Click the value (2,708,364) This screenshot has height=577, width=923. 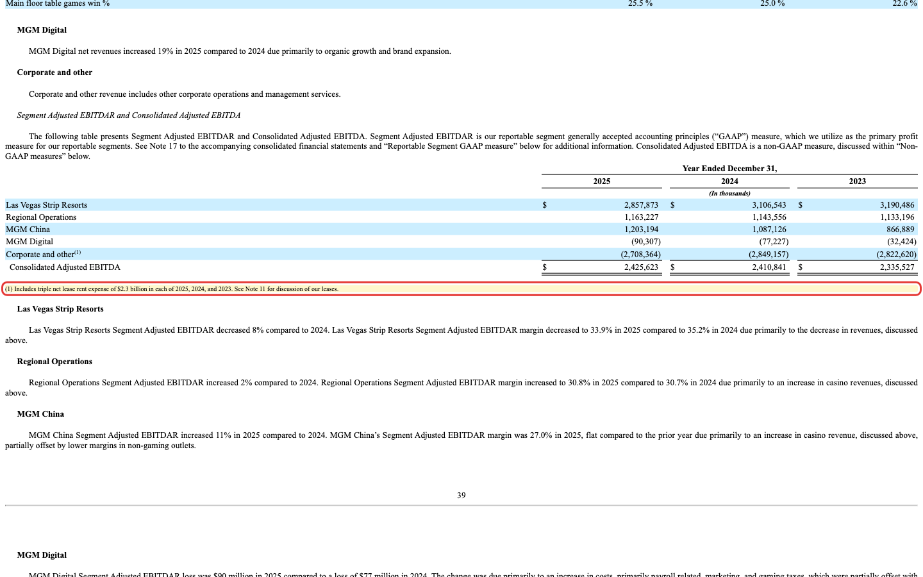[640, 255]
